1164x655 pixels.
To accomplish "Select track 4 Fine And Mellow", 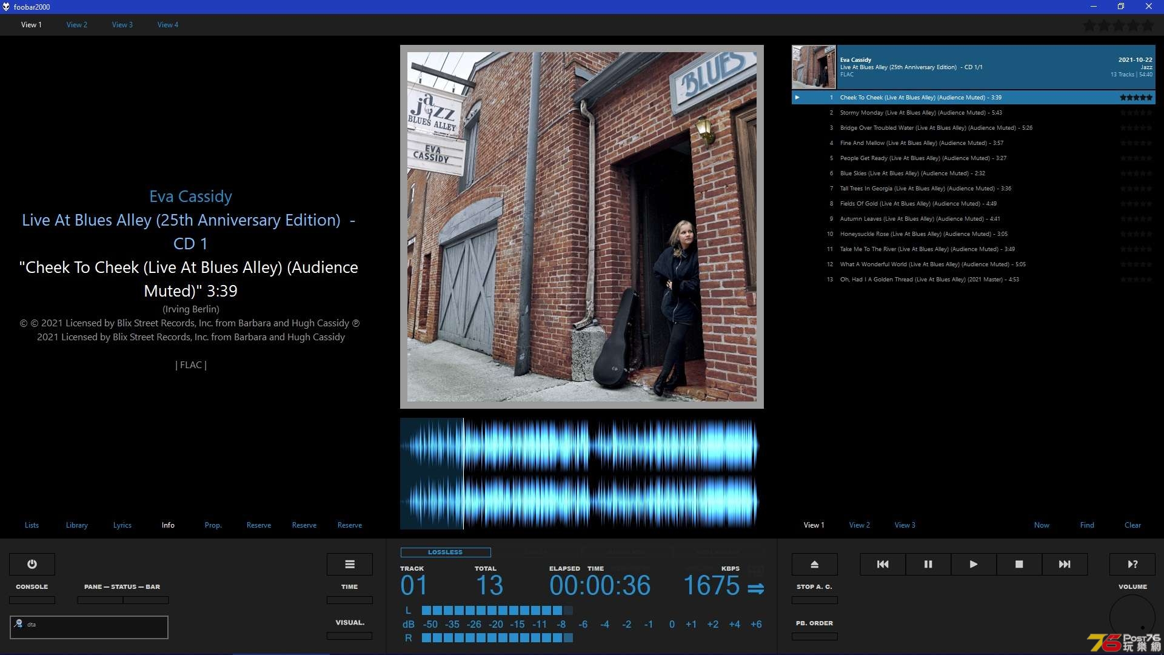I will coord(973,143).
